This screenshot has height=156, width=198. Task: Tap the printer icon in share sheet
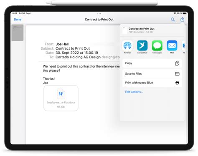[x=177, y=83]
